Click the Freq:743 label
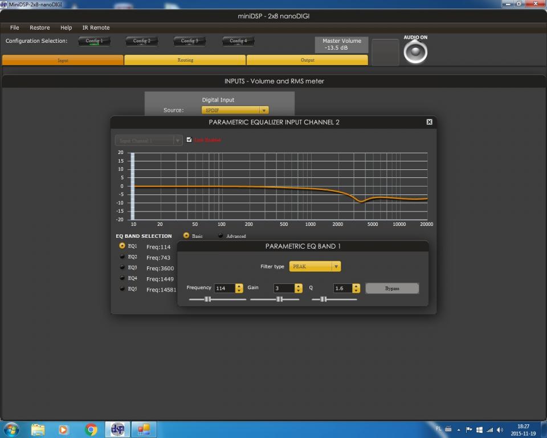The image size is (547, 438). pos(158,257)
